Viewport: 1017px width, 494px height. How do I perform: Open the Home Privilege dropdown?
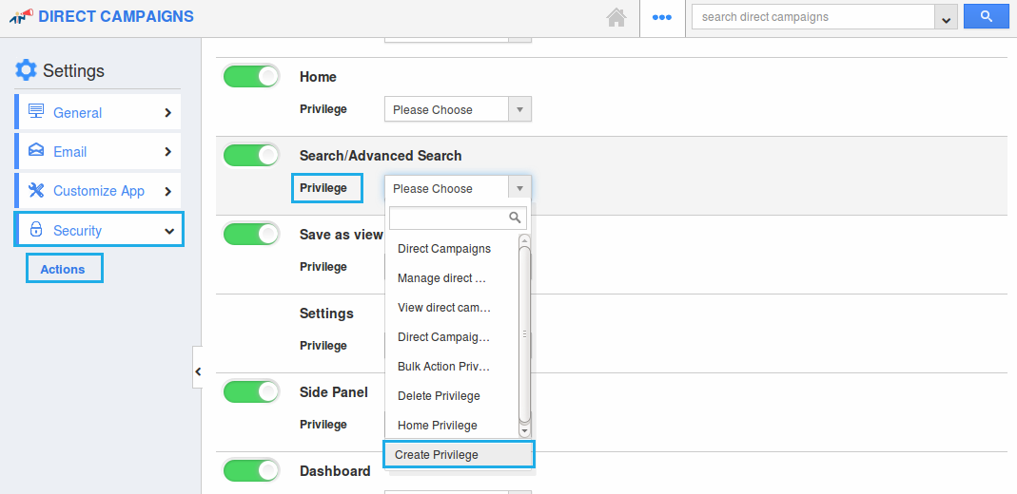[x=457, y=109]
